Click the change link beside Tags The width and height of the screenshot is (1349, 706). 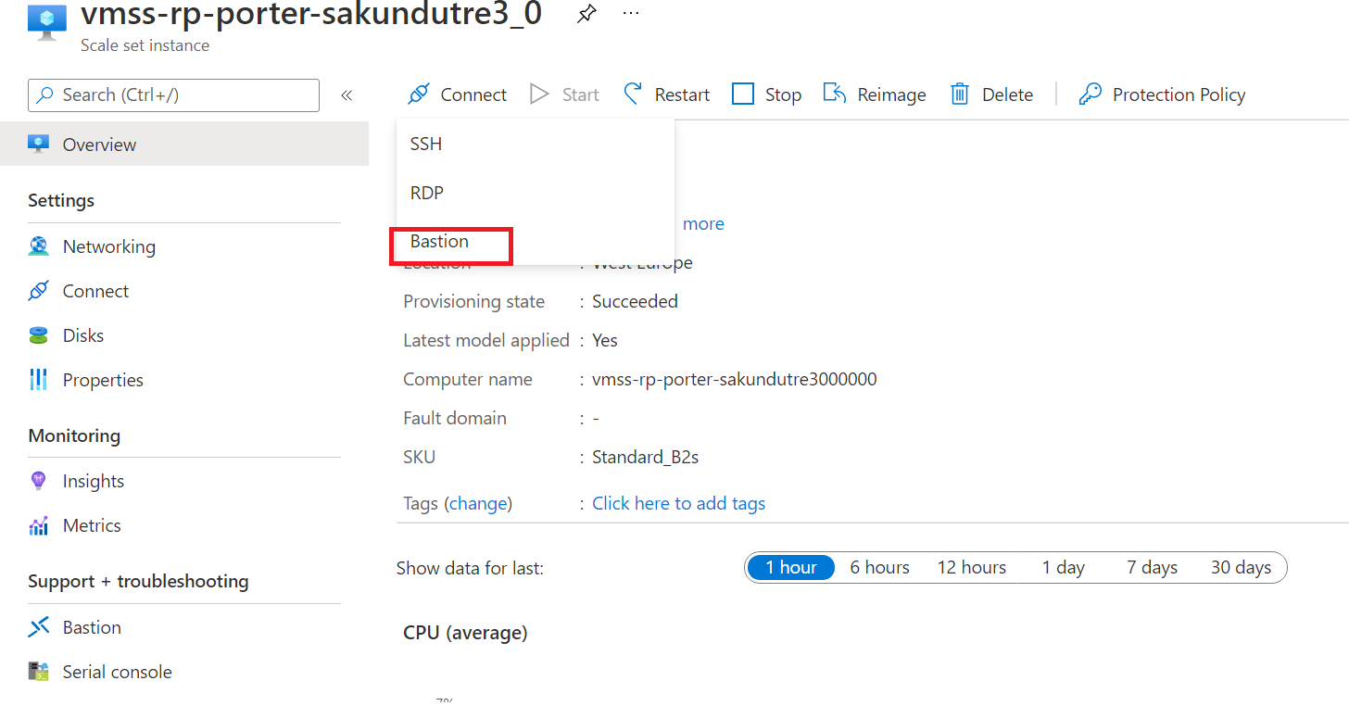478,503
